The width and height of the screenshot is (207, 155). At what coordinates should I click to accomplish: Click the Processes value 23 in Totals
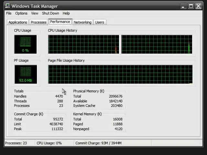click(61, 106)
